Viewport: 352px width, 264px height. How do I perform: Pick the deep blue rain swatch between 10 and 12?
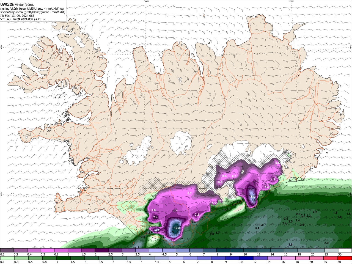[246, 258]
